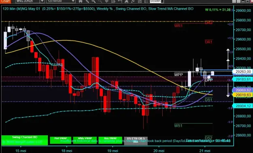This screenshot has width=253, height=153.
Task: Toggle the Wkly VWAP button
Action: [x=85, y=140]
